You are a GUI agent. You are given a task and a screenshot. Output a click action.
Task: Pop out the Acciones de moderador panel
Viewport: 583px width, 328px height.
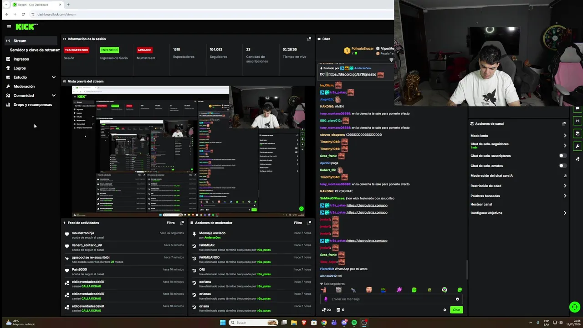tap(309, 223)
